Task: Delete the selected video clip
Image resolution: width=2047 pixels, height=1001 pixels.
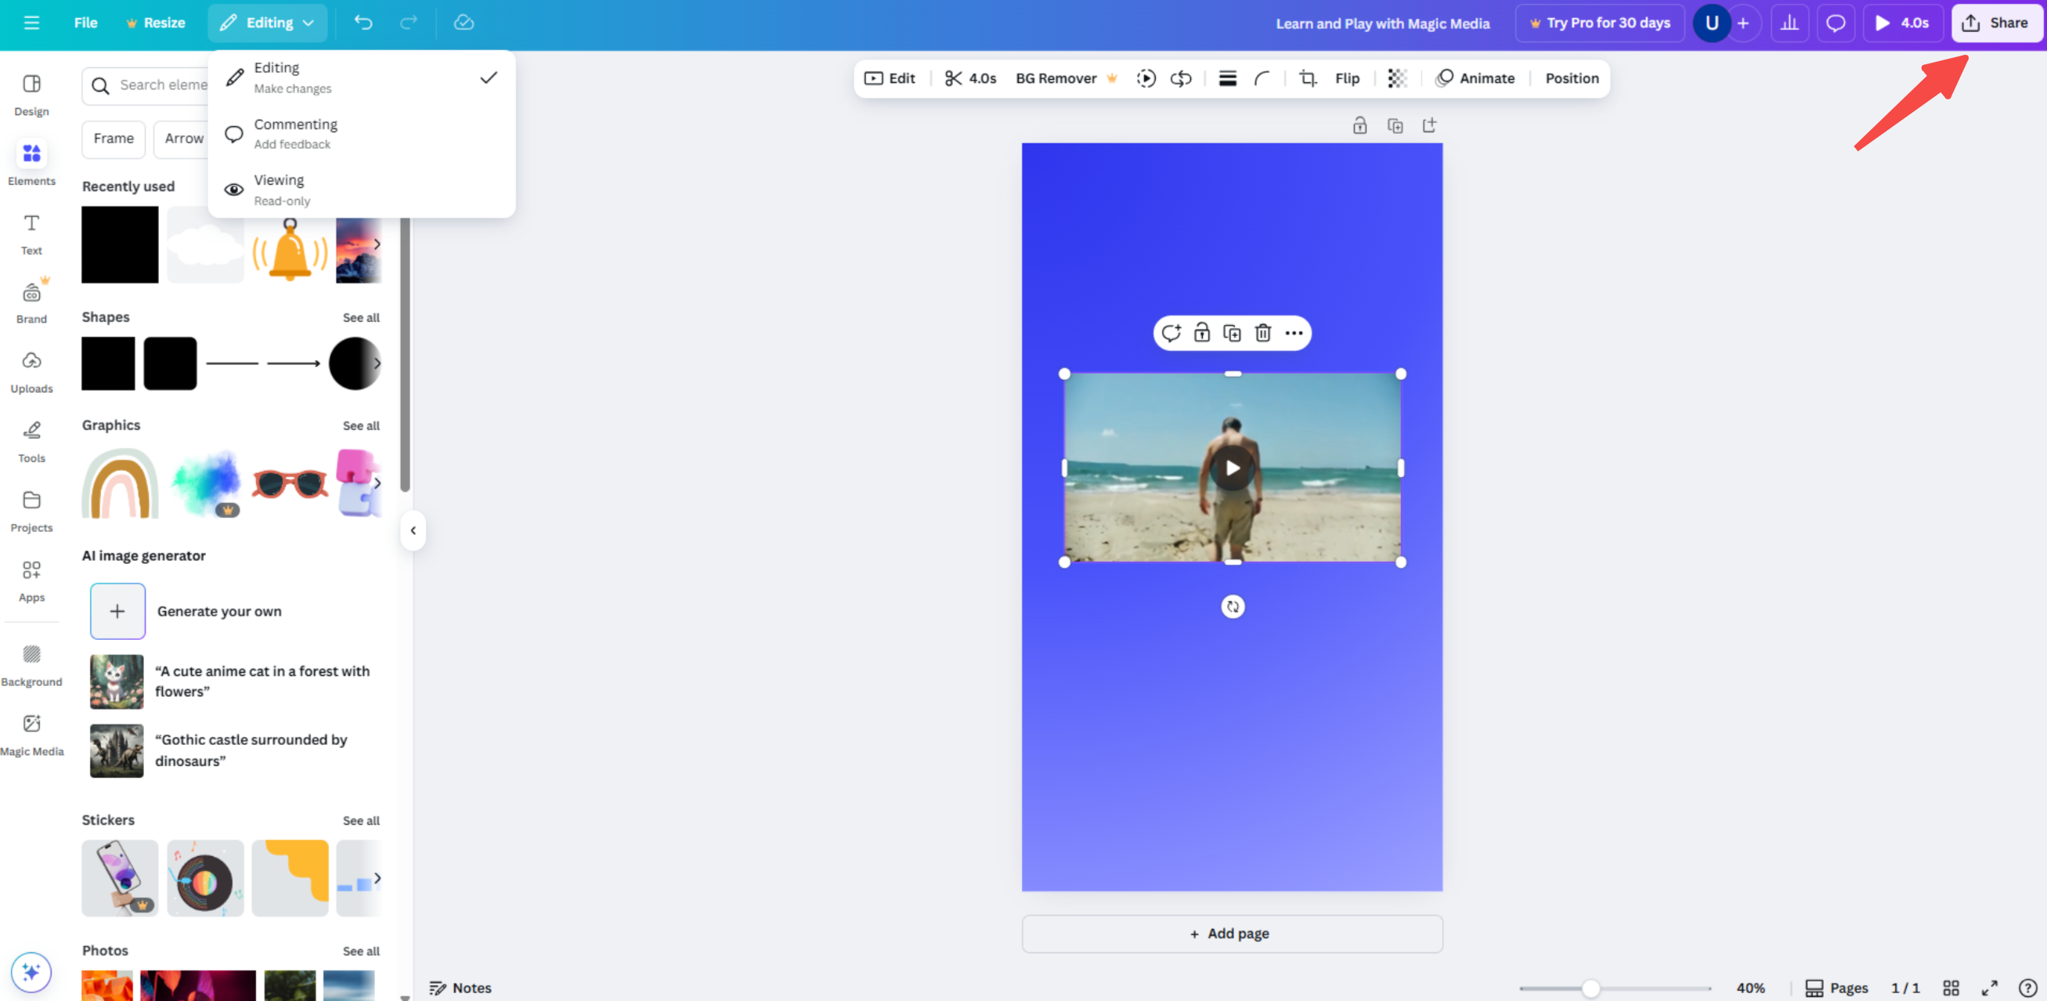Action: (x=1262, y=332)
